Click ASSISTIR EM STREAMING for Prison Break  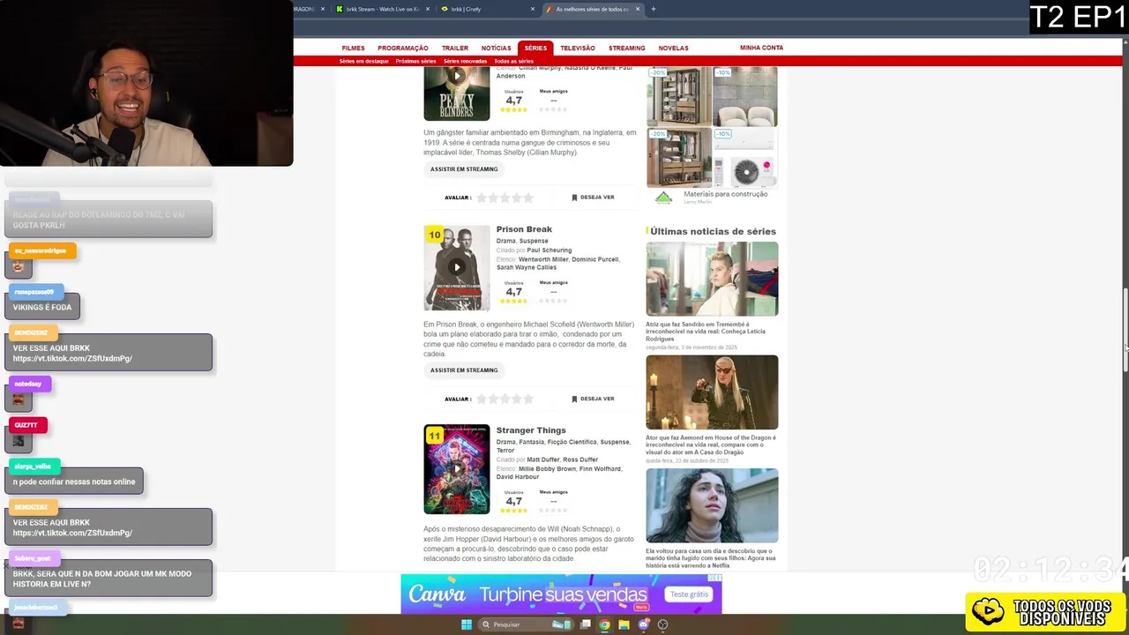click(x=464, y=370)
